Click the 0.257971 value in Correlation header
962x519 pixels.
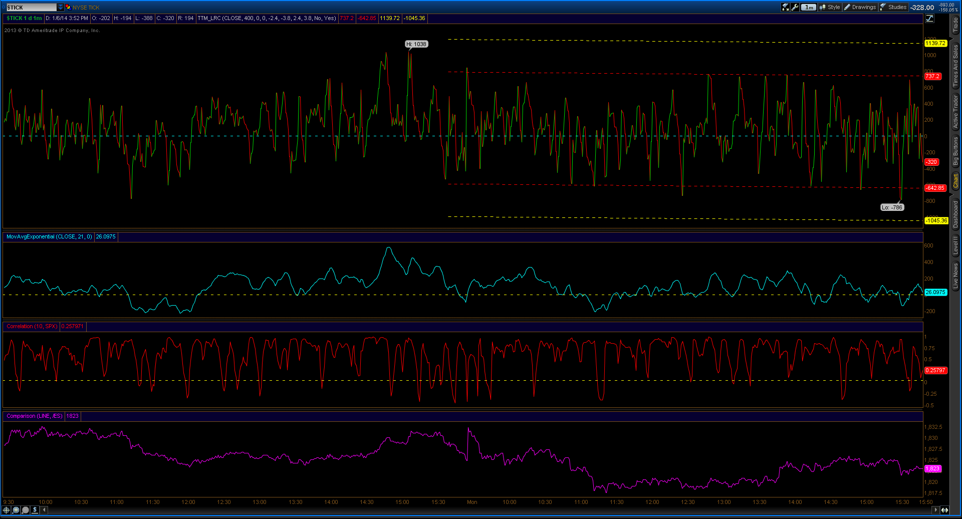tap(73, 326)
